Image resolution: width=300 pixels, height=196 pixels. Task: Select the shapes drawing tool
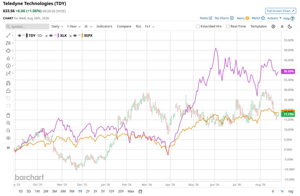coord(8,51)
